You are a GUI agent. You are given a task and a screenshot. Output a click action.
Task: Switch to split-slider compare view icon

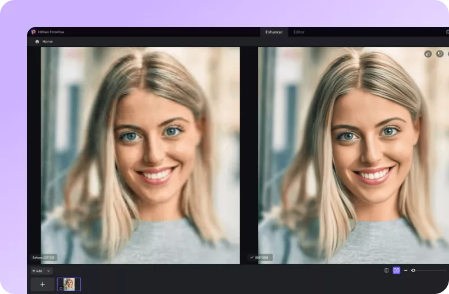click(x=387, y=270)
